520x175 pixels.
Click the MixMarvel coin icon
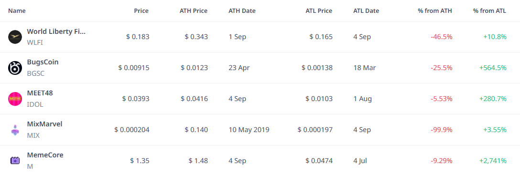tap(15, 130)
